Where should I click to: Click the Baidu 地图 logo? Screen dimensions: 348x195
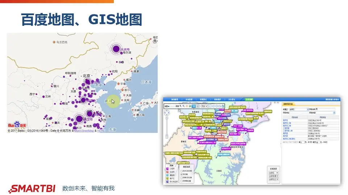coord(17,125)
